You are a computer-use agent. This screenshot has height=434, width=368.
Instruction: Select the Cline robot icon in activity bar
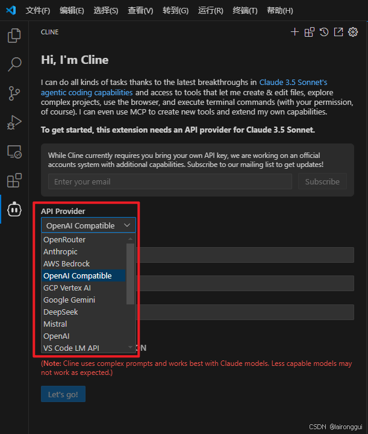[14, 209]
